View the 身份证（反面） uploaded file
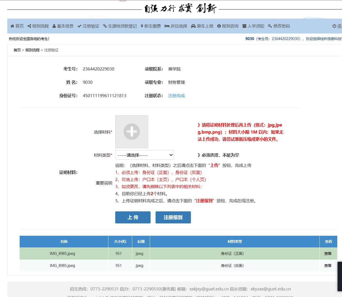The height and width of the screenshot is (297, 342). 328,266
